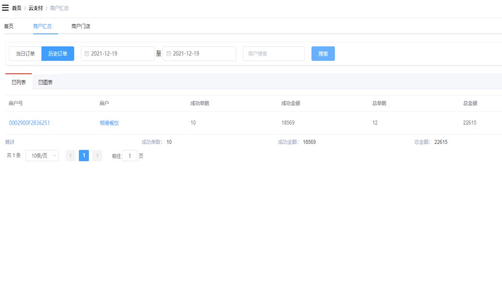Switch to 当日订单 orders
The width and height of the screenshot is (502, 291).
(26, 54)
